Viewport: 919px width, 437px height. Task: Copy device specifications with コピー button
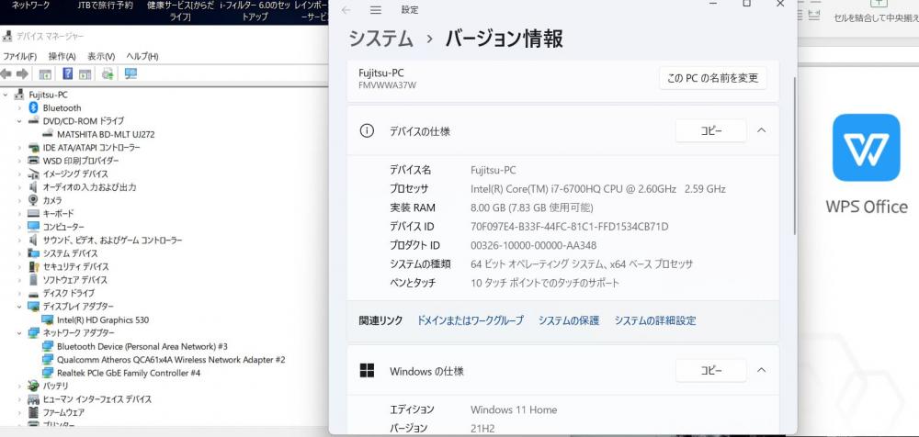(x=711, y=130)
